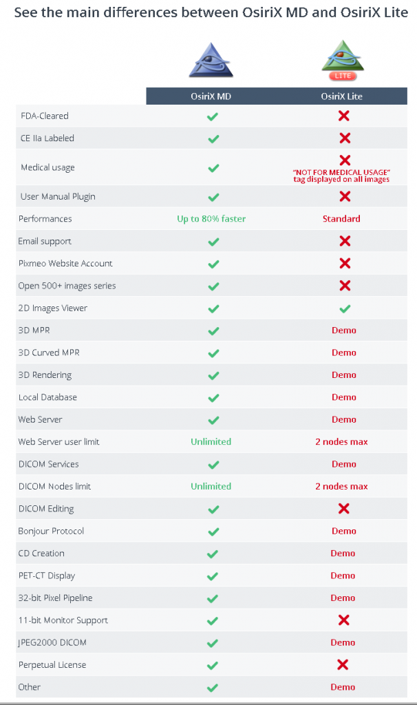Image resolution: width=417 pixels, height=705 pixels.
Task: Click the 'JPEG2000 DICOM' feature label
Action: 52,642
